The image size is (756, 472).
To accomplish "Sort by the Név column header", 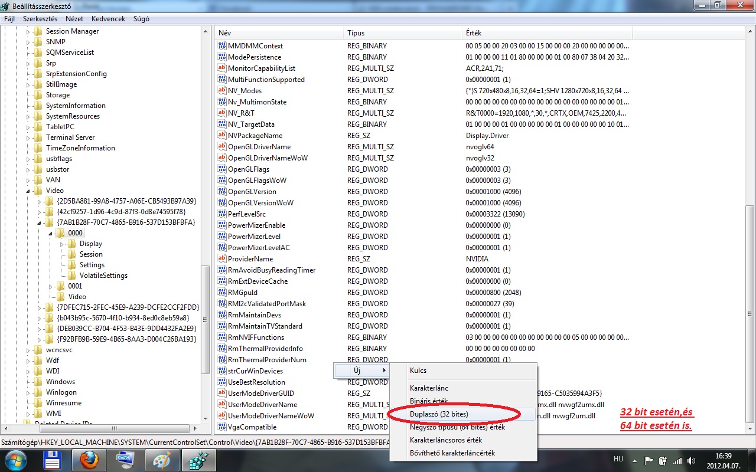I will click(279, 33).
